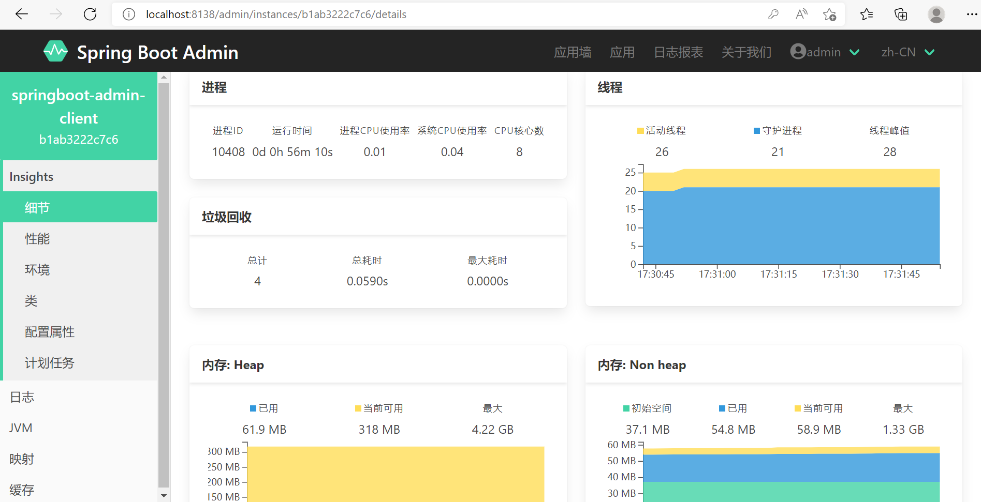
Task: Click the yellow Non heap 当前可用 swatch
Action: (x=798, y=408)
